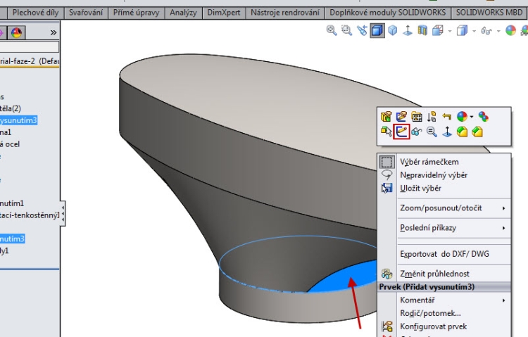The width and height of the screenshot is (528, 337).
Task: Click Zoom to Fit icon in view toolbar
Action: point(332,31)
